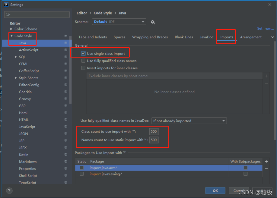Image resolution: width=277 pixels, height=198 pixels.
Task: Toggle With Subpackages for javax.swing row
Action: [245, 174]
